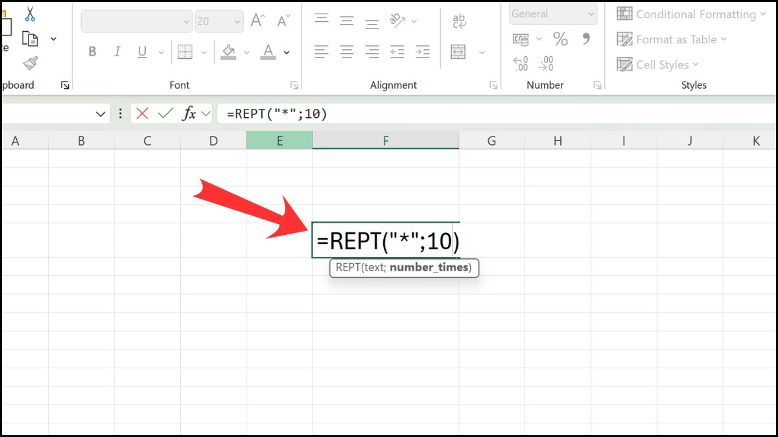The width and height of the screenshot is (778, 437).
Task: Click the Comma Style icon
Action: click(x=587, y=39)
